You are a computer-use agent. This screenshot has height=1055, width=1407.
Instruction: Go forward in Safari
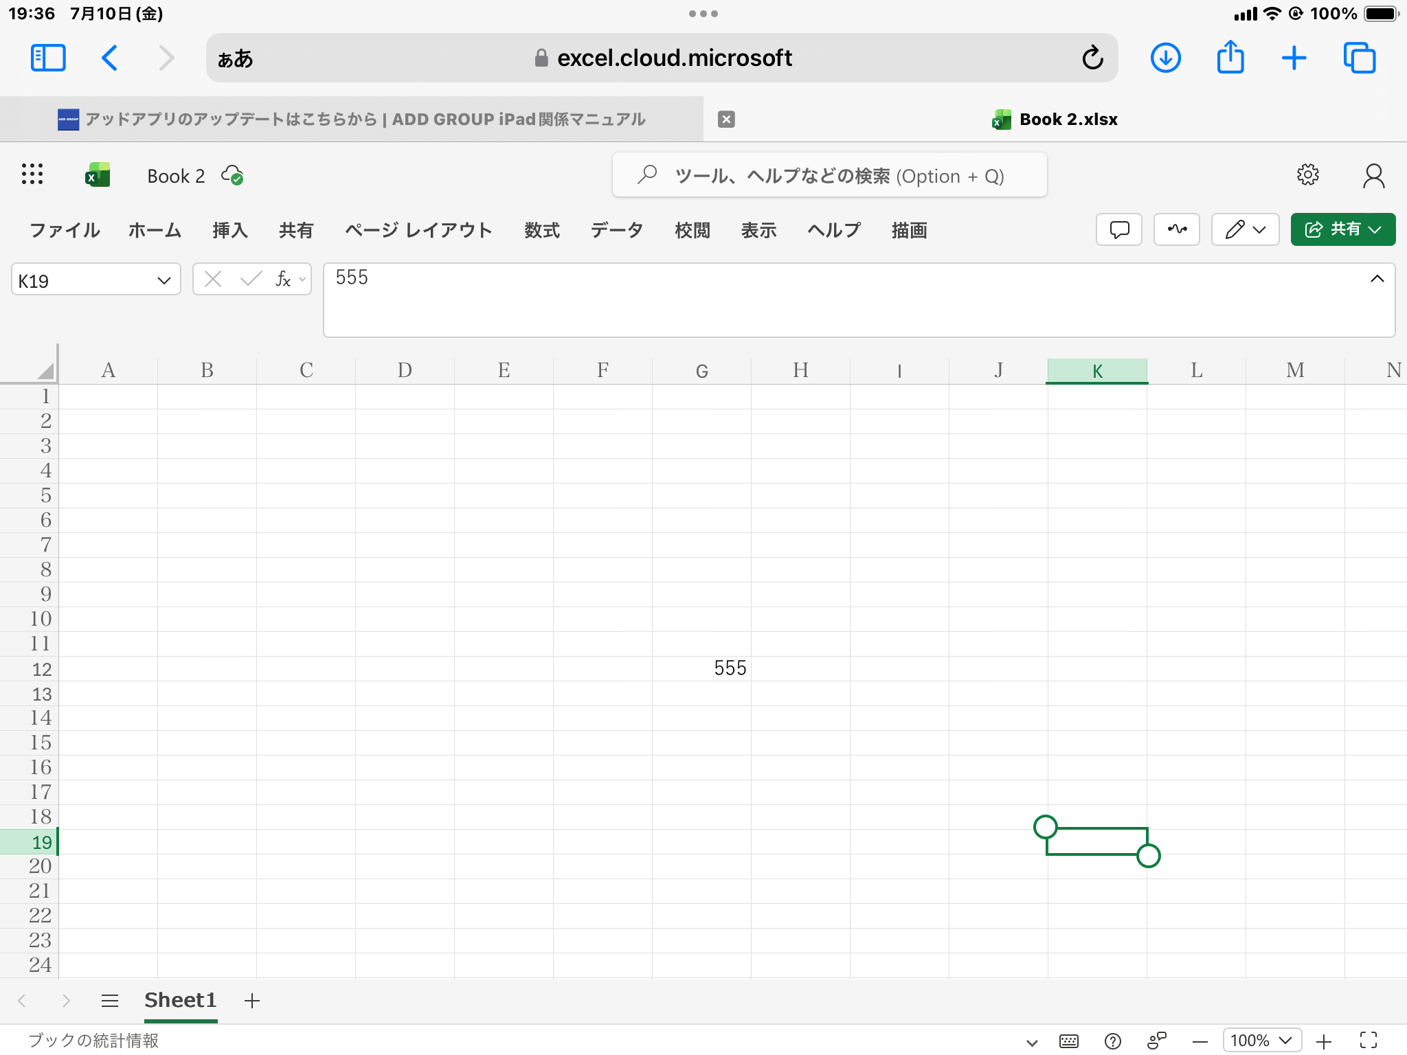(166, 58)
